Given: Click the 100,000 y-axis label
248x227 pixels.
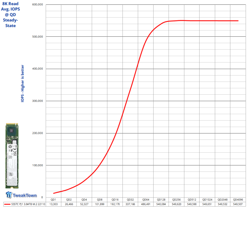Looking at the screenshot, I should [x=38, y=165].
